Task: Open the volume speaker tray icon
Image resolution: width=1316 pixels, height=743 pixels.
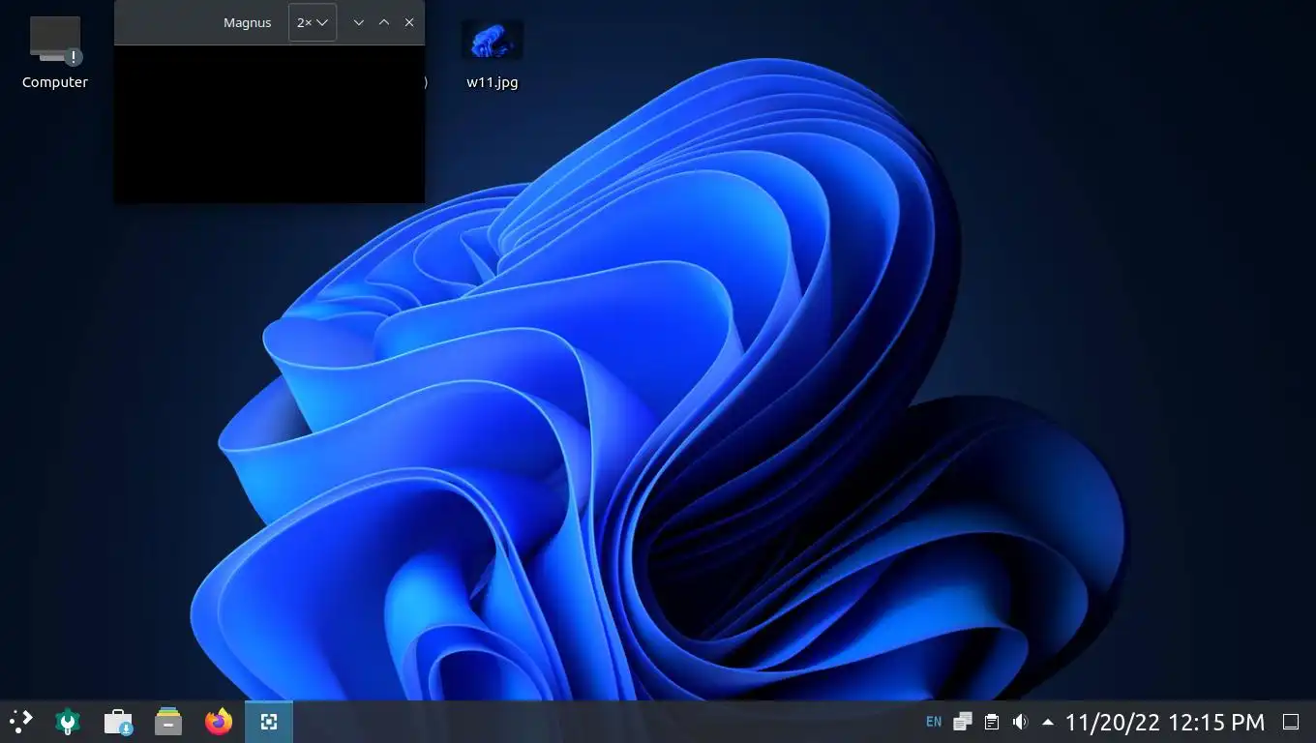Action: point(1020,722)
